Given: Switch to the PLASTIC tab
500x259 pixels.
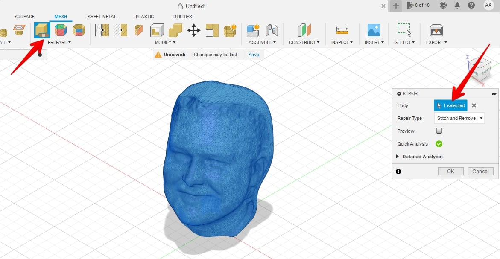Looking at the screenshot, I should (145, 17).
